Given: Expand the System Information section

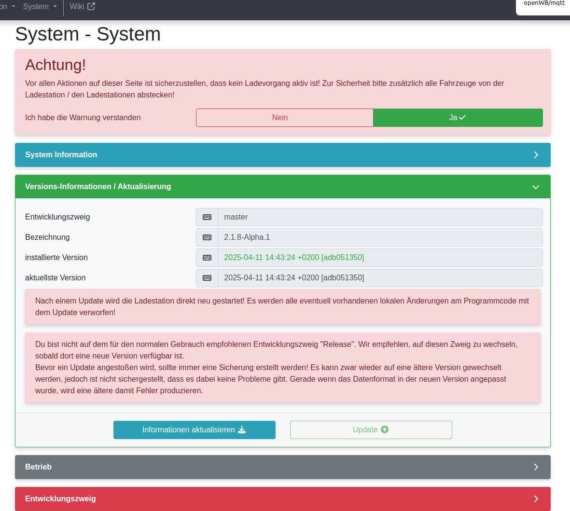Looking at the screenshot, I should 283,155.
